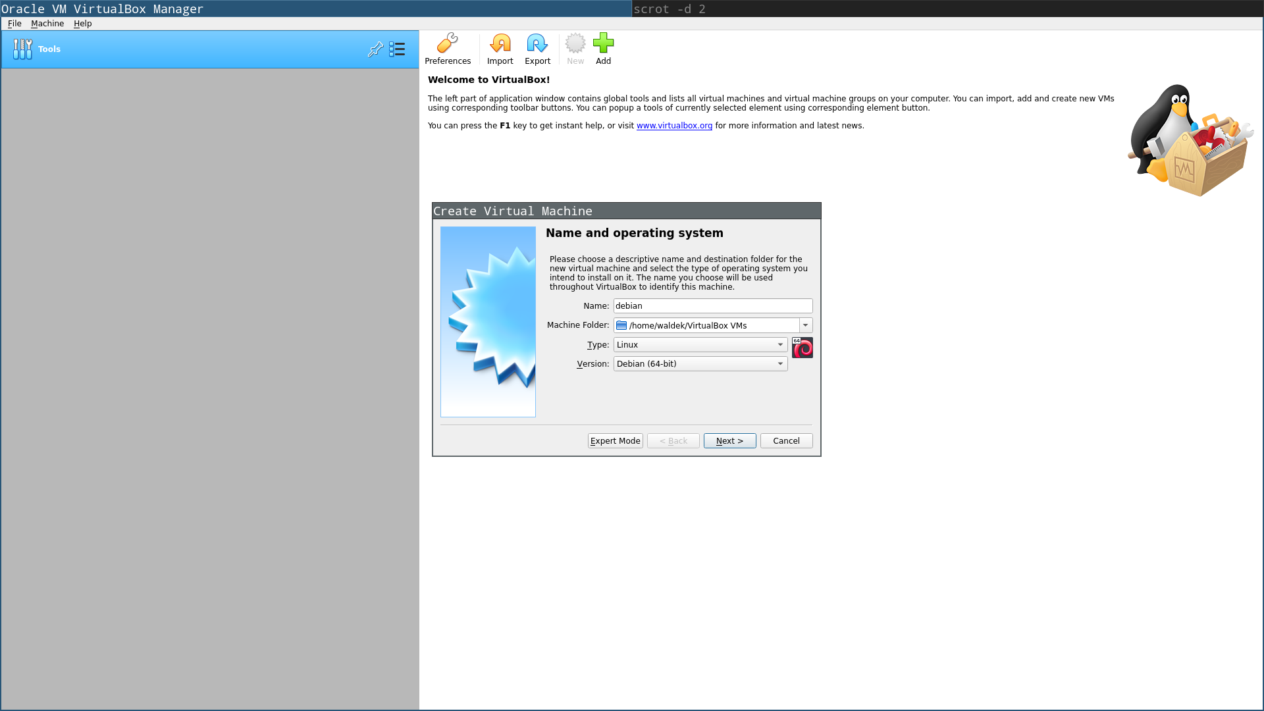
Task: Click the Next button to continue
Action: [729, 440]
